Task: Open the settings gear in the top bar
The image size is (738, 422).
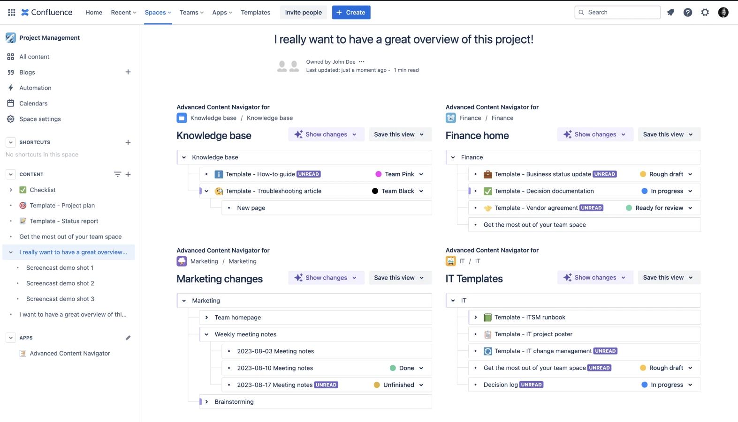Action: pyautogui.click(x=705, y=13)
